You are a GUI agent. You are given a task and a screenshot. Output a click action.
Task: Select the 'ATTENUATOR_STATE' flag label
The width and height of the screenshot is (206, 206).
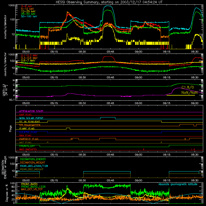[31, 111]
